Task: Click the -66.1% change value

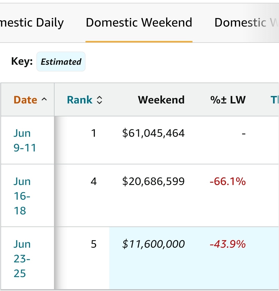Action: [228, 182]
